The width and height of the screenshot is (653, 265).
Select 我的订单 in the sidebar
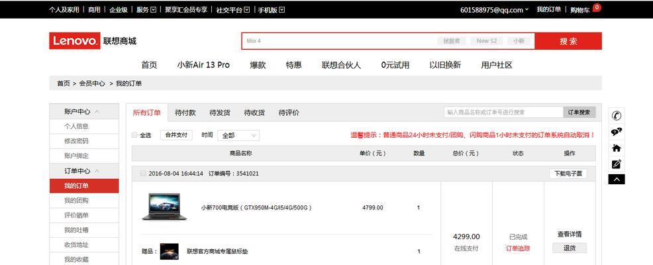(x=83, y=186)
